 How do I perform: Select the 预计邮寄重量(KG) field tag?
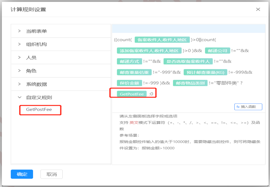[205, 72]
